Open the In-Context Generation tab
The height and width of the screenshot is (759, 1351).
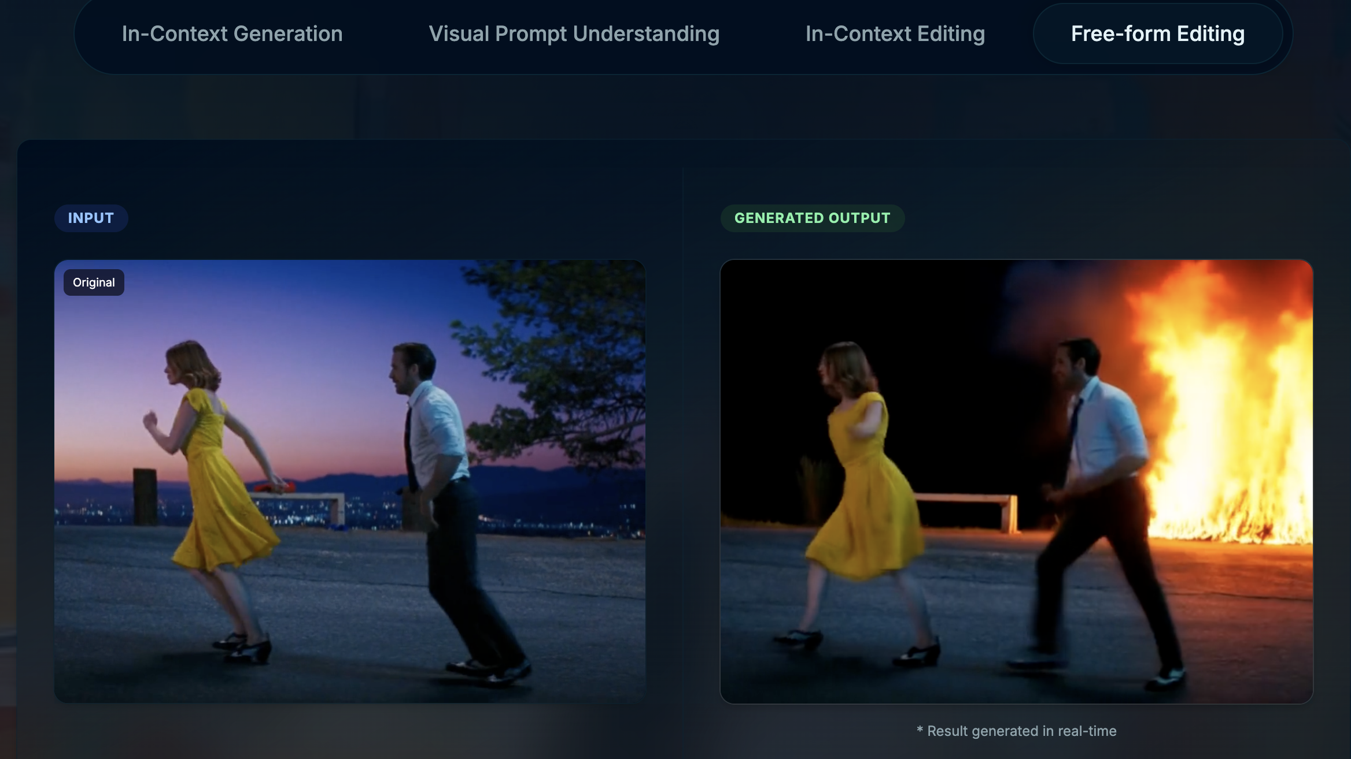tap(232, 34)
